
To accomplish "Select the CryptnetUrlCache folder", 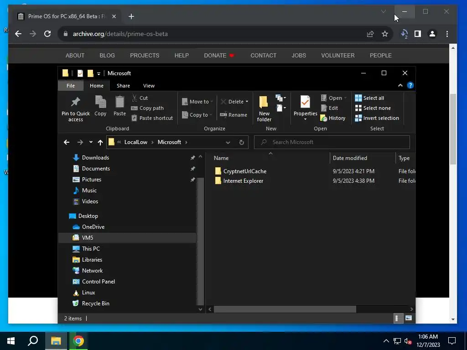I will pyautogui.click(x=244, y=171).
